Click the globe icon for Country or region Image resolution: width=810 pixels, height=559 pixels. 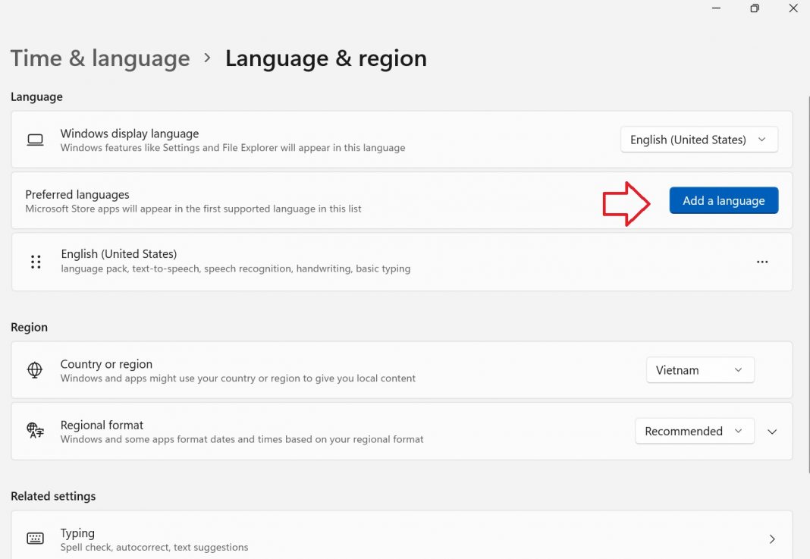click(x=35, y=370)
